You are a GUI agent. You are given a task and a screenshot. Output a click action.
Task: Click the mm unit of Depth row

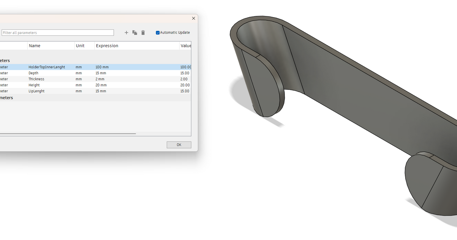coord(79,73)
